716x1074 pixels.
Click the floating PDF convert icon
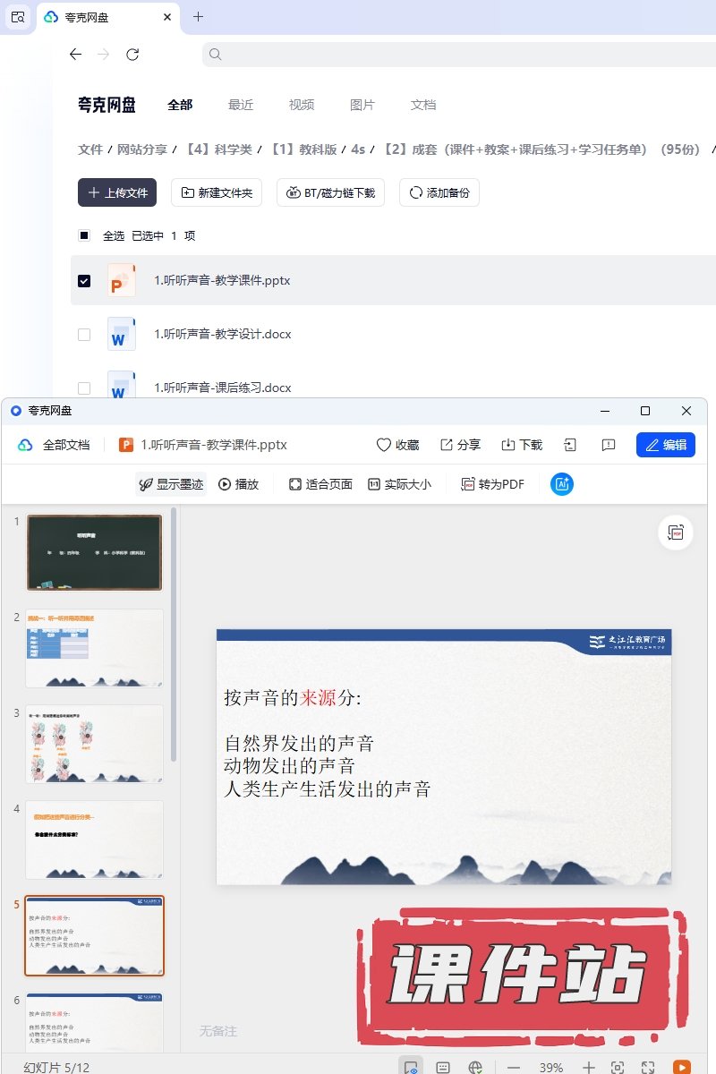click(676, 533)
